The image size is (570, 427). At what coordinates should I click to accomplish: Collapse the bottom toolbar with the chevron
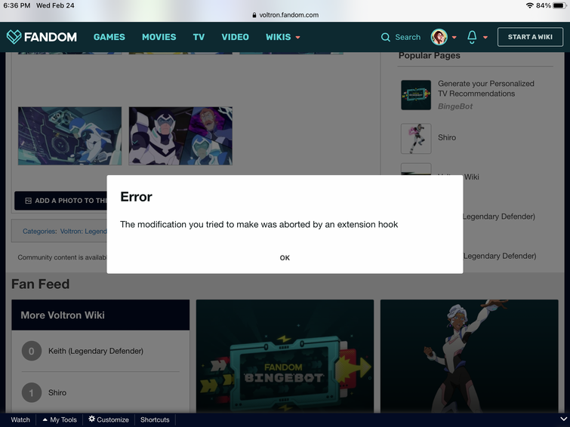click(563, 419)
